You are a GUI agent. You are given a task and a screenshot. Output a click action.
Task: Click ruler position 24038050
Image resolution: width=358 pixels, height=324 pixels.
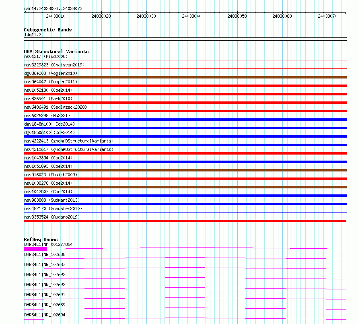[237, 16]
